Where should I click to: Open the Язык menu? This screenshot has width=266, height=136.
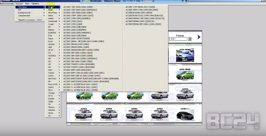[x=27, y=4]
